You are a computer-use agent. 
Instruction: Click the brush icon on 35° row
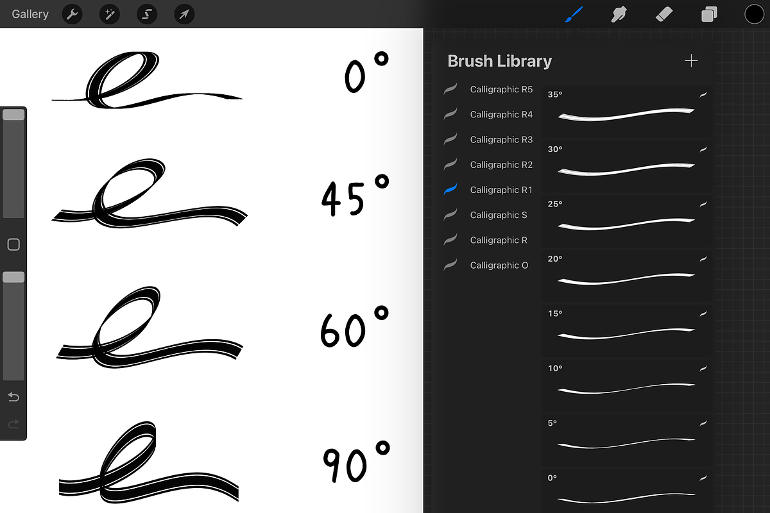point(703,94)
